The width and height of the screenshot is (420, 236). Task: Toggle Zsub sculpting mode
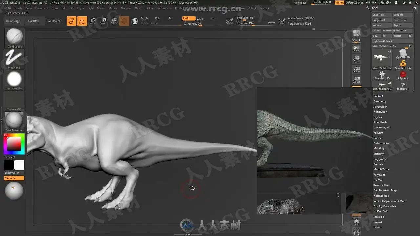tap(200, 19)
